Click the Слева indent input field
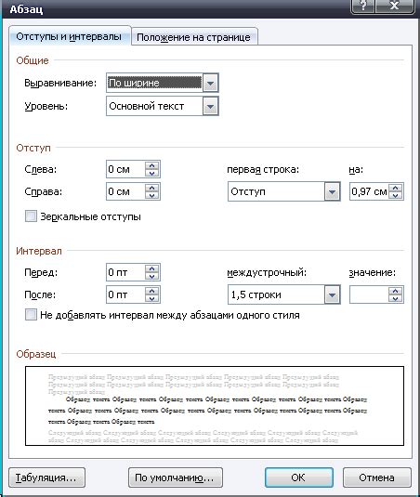 coord(125,169)
